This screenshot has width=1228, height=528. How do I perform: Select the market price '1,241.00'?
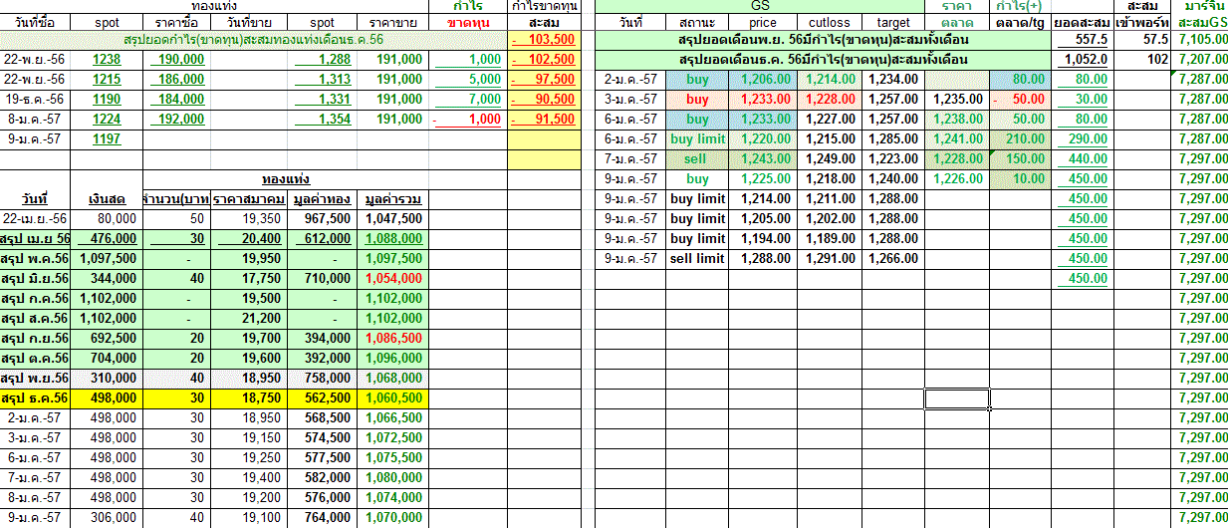pos(956,139)
